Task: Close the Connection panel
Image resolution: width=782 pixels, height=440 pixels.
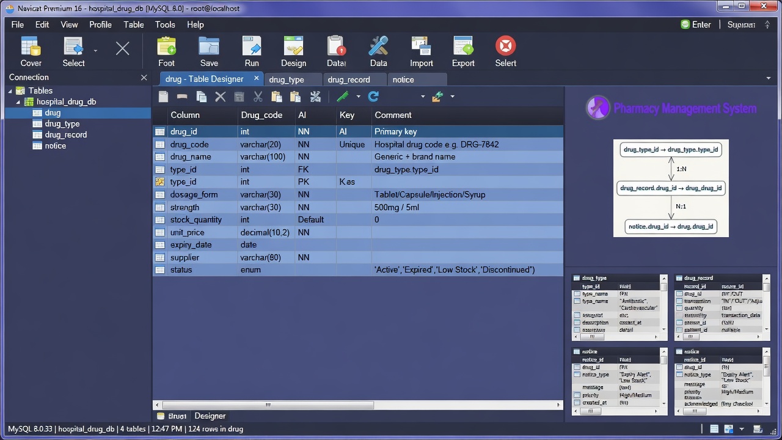Action: 144,78
